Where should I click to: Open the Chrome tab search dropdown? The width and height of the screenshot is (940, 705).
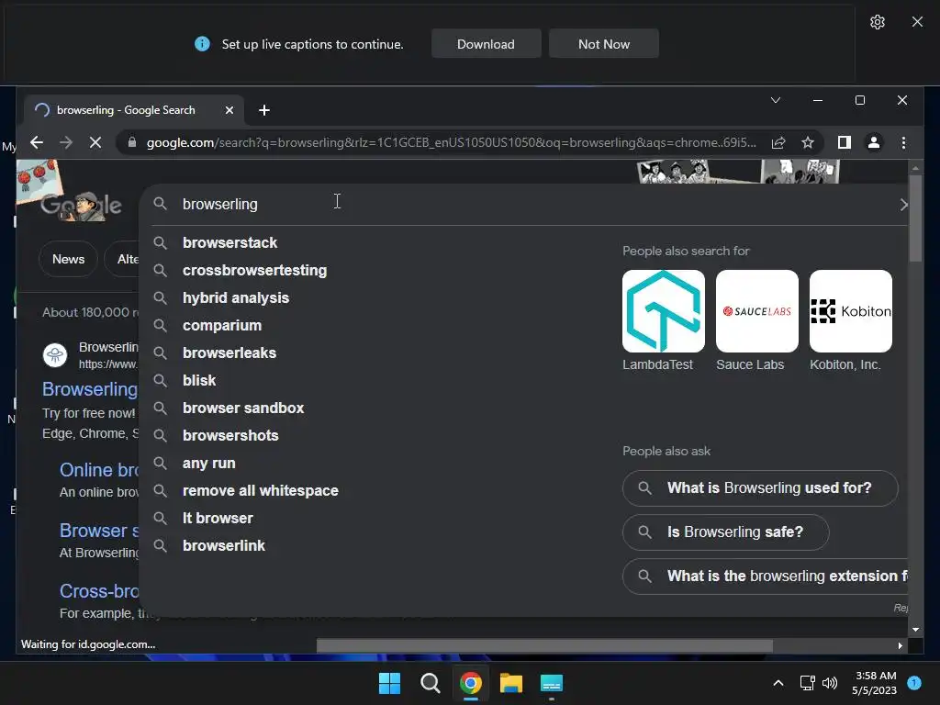click(775, 100)
